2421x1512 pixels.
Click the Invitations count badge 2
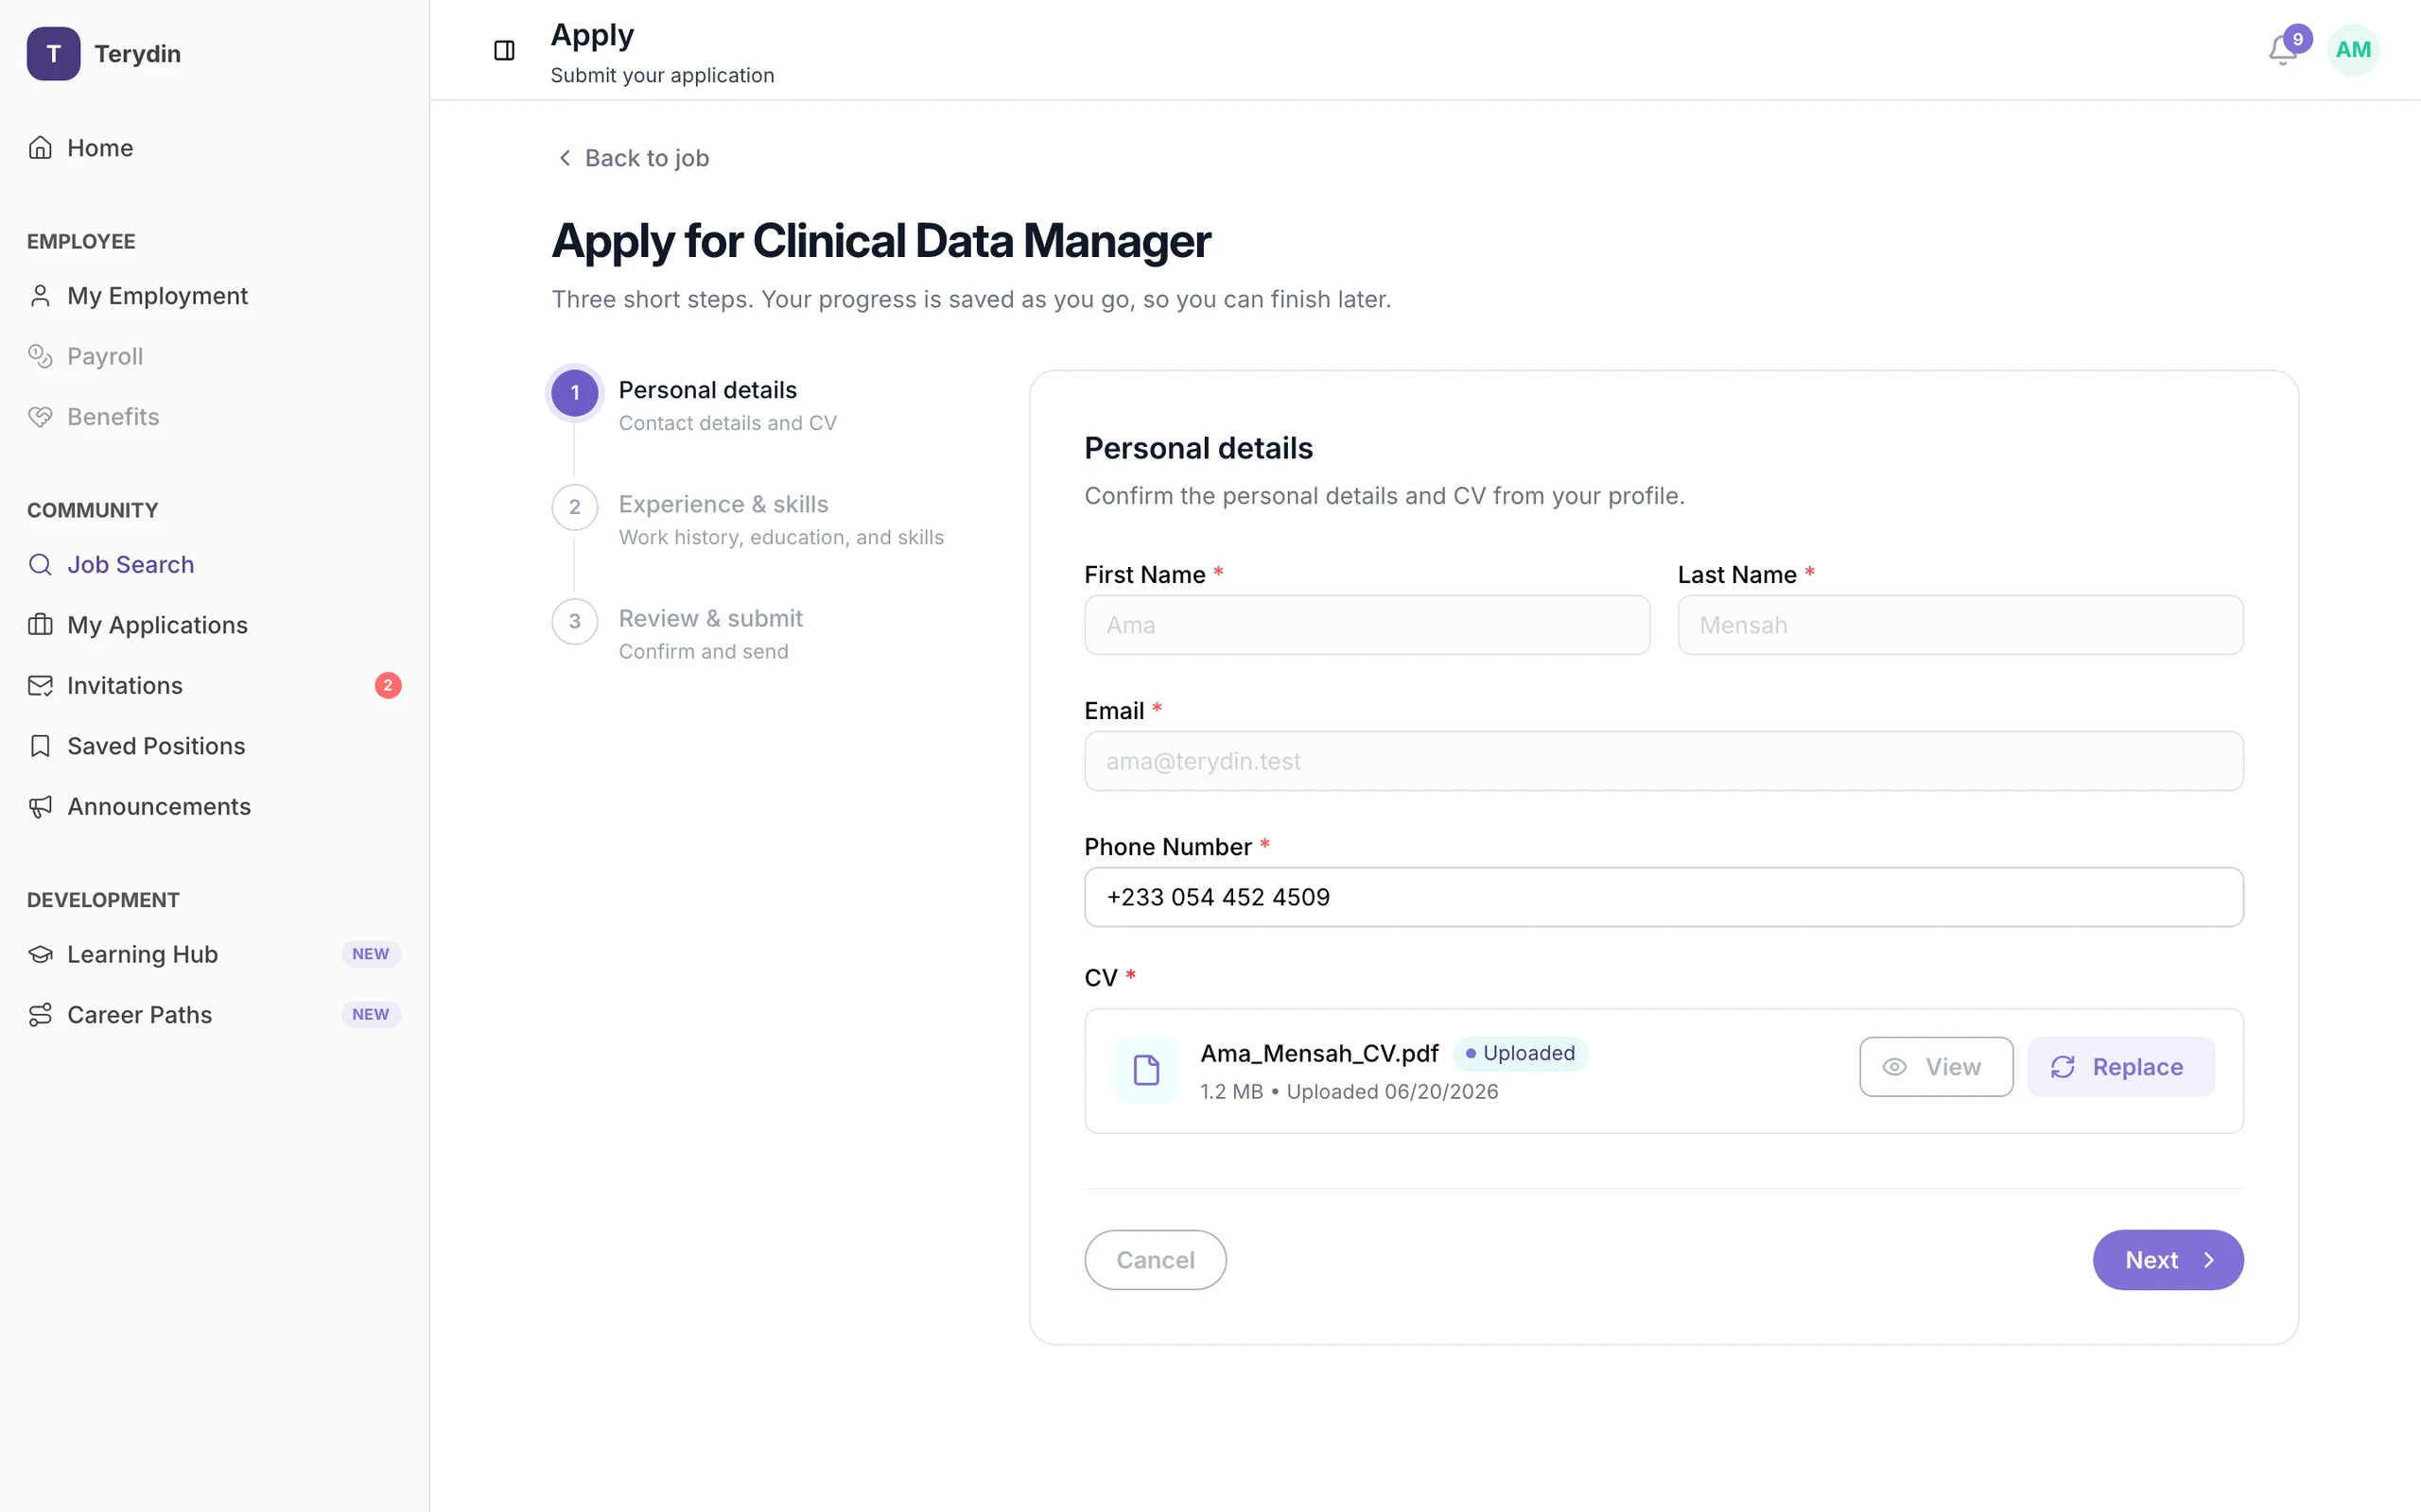(x=388, y=686)
